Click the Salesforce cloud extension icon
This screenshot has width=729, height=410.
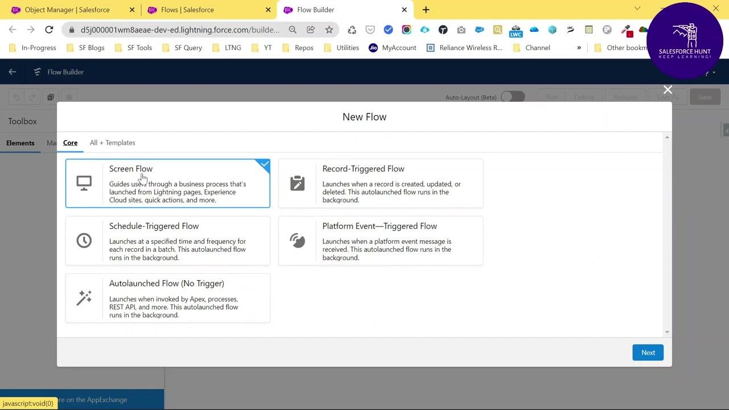click(480, 30)
